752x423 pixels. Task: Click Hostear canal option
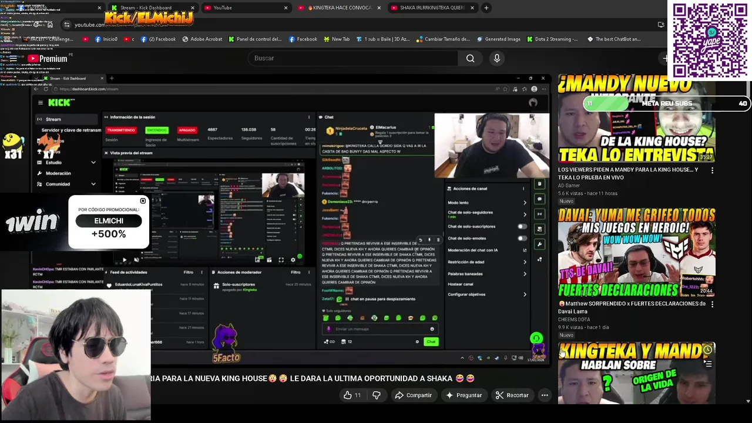click(x=461, y=284)
